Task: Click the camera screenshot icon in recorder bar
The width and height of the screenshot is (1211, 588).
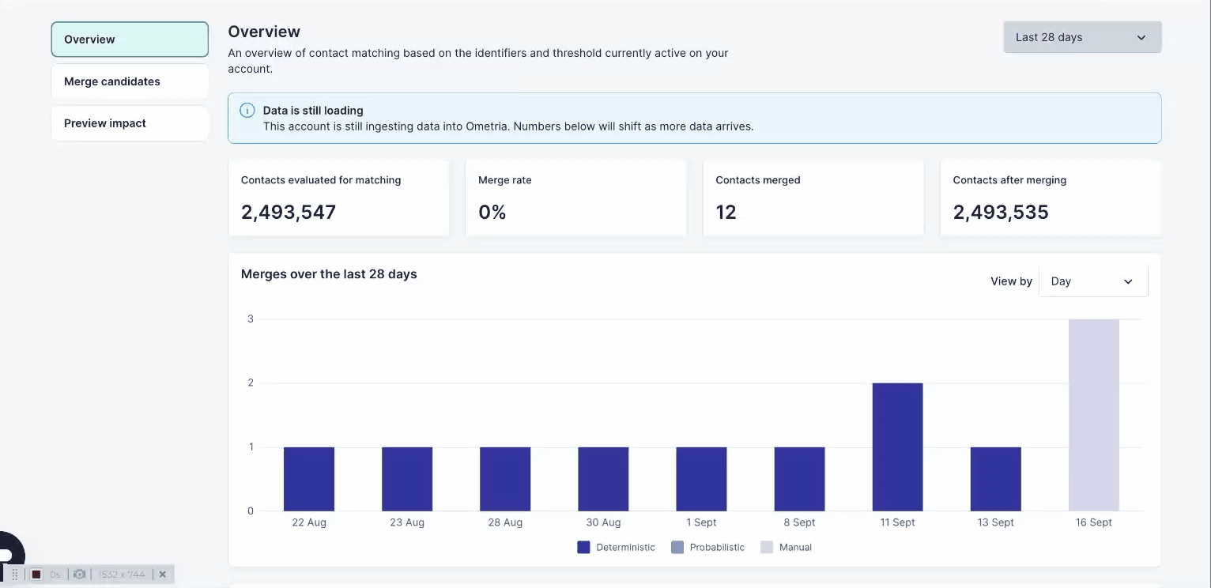Action: [x=79, y=575]
